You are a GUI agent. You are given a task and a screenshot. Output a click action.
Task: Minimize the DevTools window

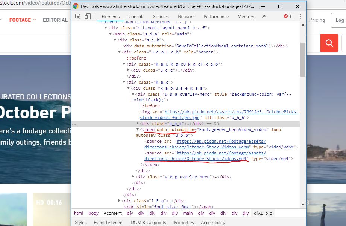point(263,6)
